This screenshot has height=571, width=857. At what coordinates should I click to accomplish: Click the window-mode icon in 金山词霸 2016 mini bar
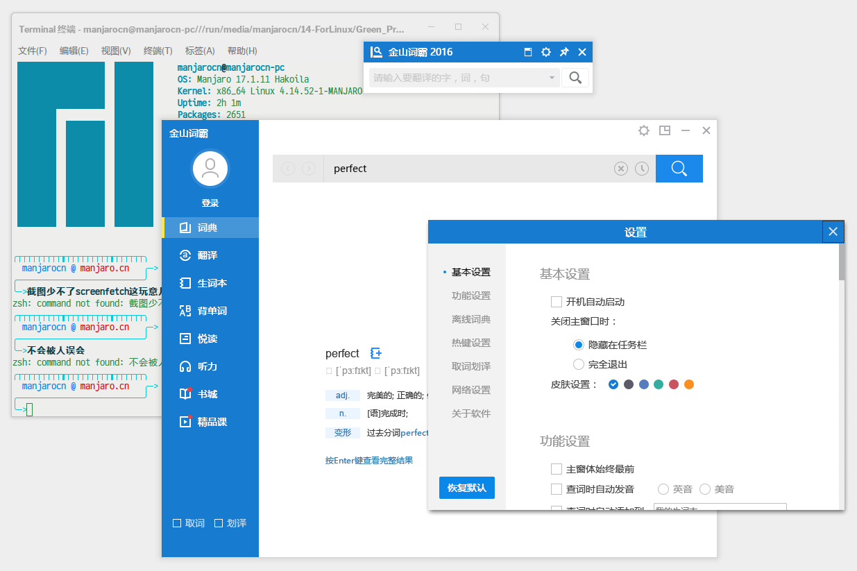pyautogui.click(x=528, y=52)
